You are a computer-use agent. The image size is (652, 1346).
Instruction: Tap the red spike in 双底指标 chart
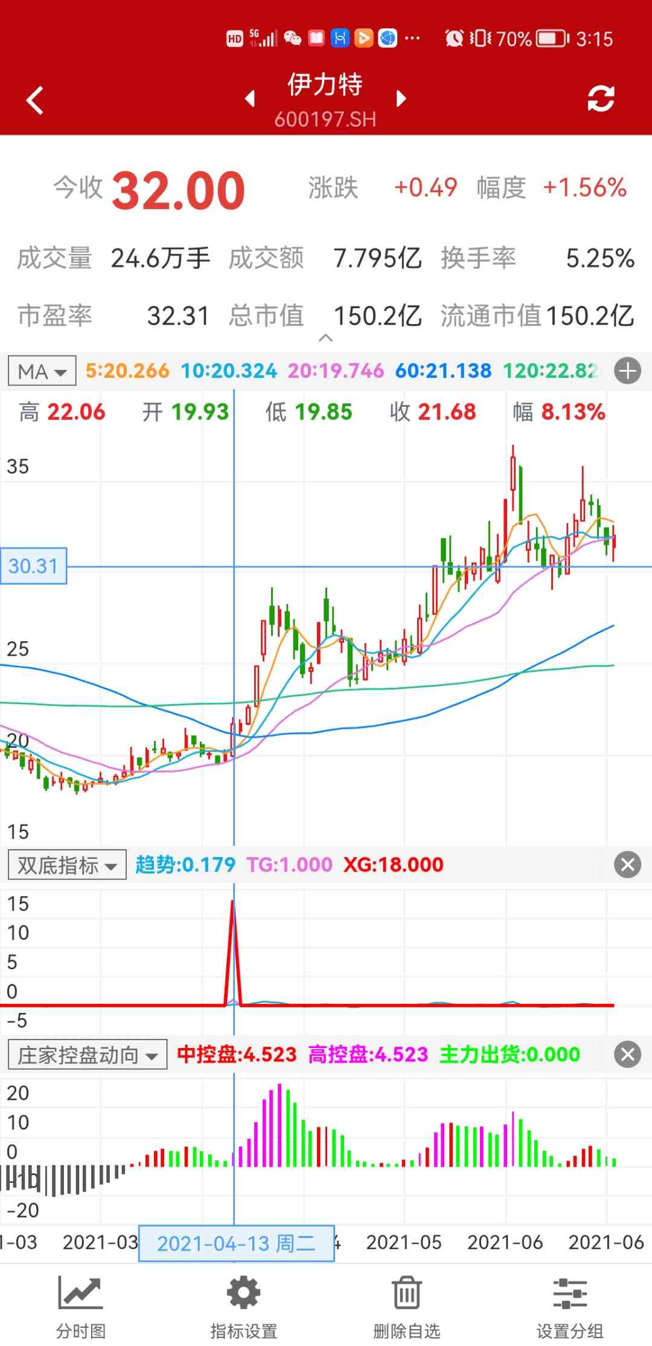pos(232,952)
